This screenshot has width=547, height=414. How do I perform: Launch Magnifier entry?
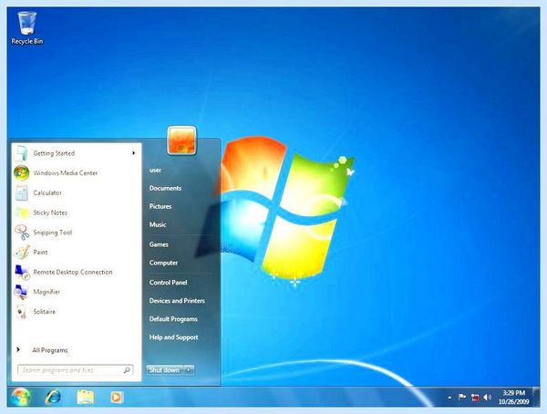75,292
